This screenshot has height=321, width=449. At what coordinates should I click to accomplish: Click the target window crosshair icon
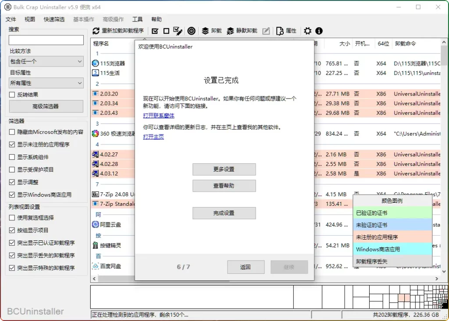(x=191, y=31)
